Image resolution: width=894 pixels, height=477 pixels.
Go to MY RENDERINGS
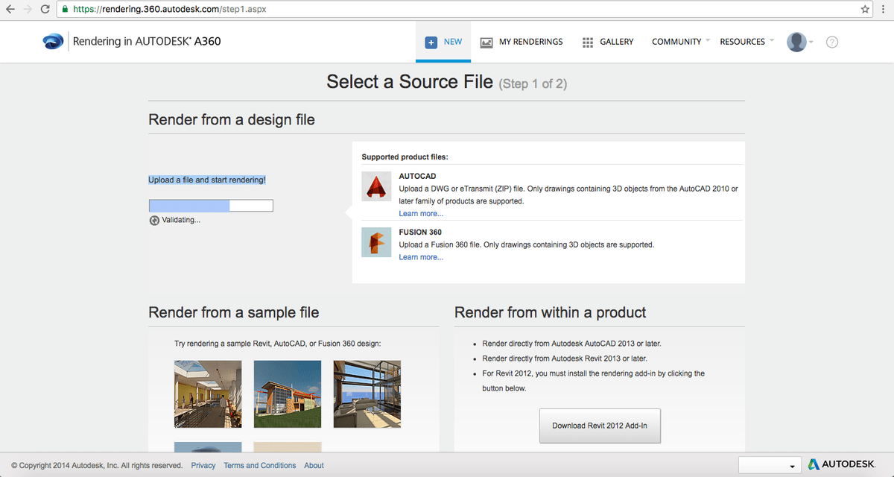click(x=521, y=42)
